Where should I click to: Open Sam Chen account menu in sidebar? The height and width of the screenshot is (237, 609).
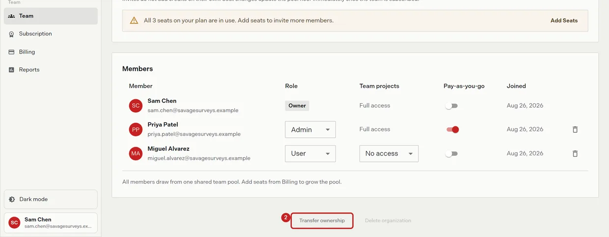[x=51, y=223]
